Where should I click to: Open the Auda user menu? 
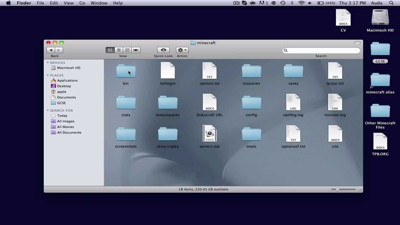pyautogui.click(x=376, y=3)
